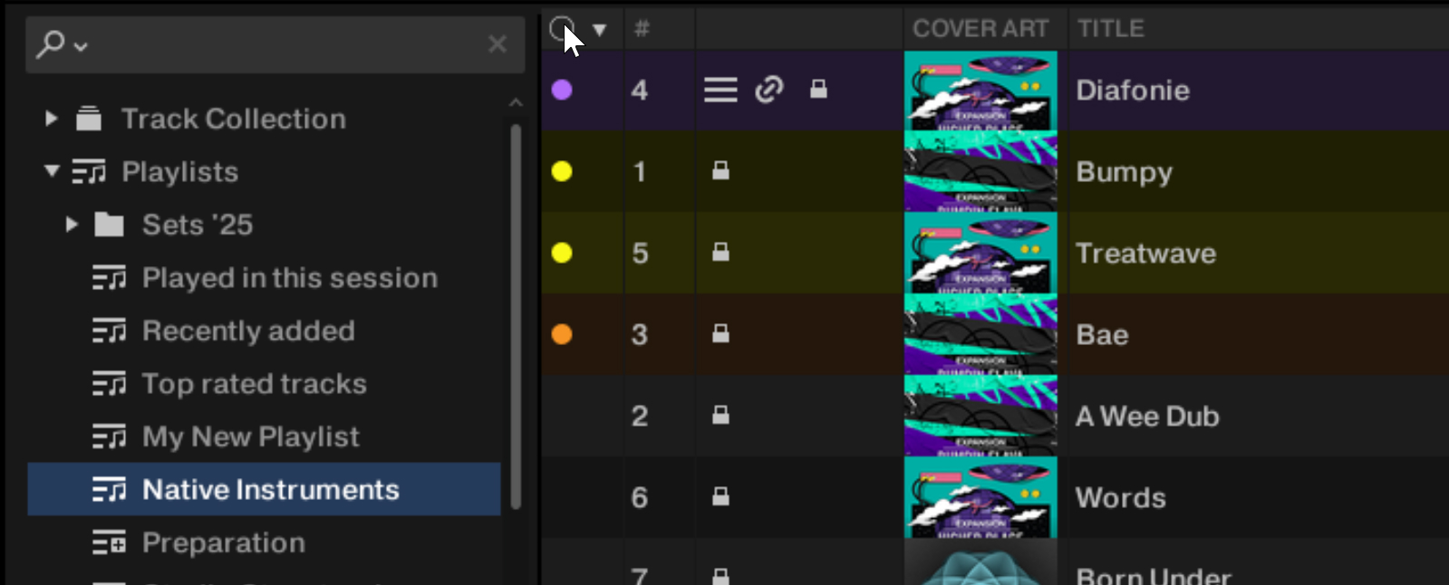Click the Track Collection crate icon
This screenshot has width=1449, height=585.
tap(89, 118)
